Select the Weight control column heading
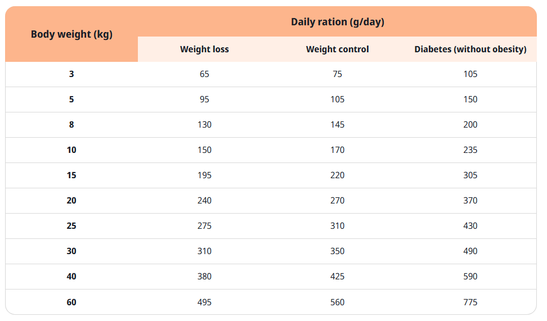547x321 pixels. (337, 49)
